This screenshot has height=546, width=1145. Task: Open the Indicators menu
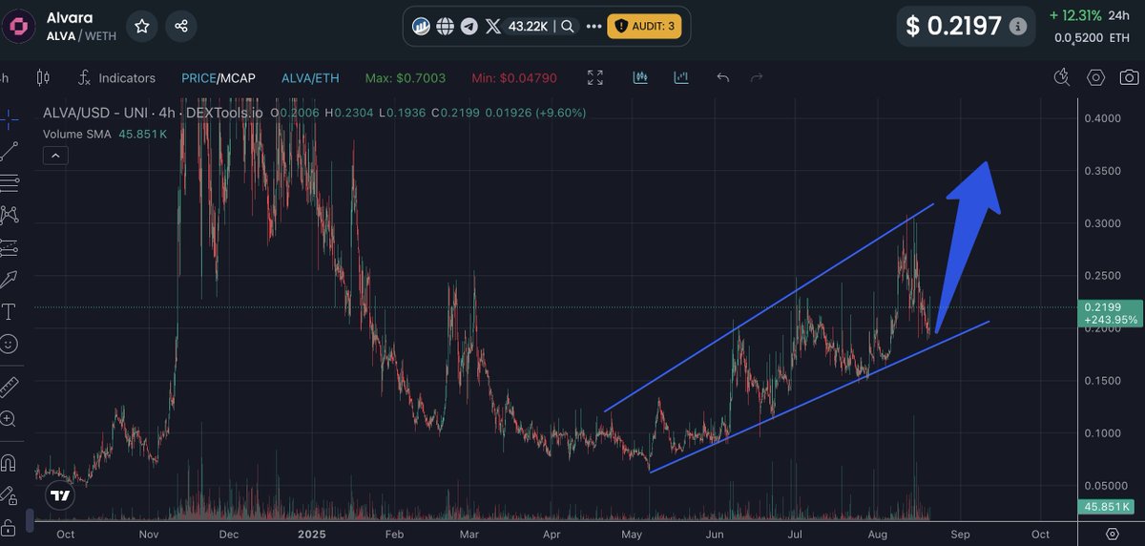point(116,78)
